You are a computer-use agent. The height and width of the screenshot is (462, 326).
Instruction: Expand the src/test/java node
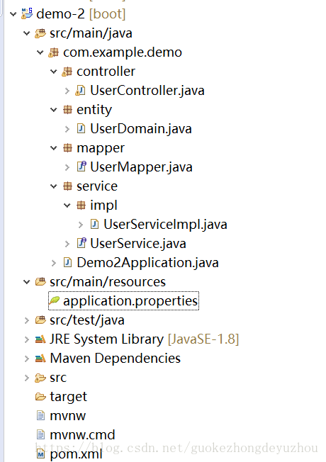click(27, 320)
